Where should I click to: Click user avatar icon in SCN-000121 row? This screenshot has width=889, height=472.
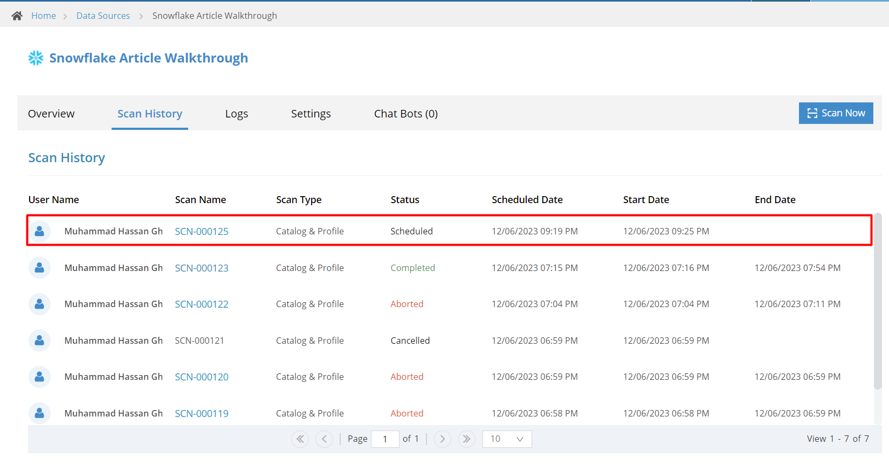coord(39,341)
